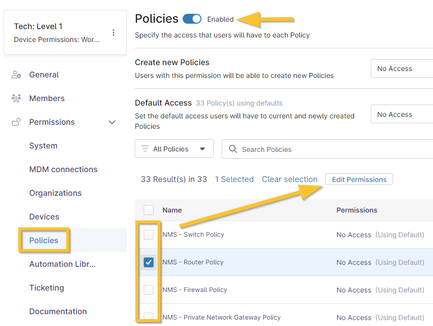The image size is (433, 326).
Task: Toggle the Policies enabled switch
Action: 192,19
